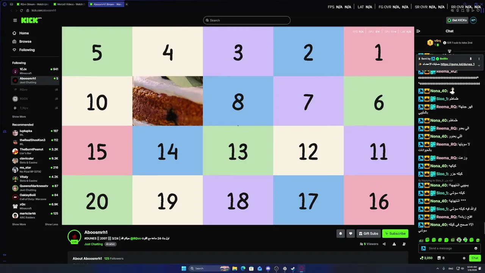Screen dimensions: 485x273
Task: Click the Subscribe button
Action: pos(395,234)
